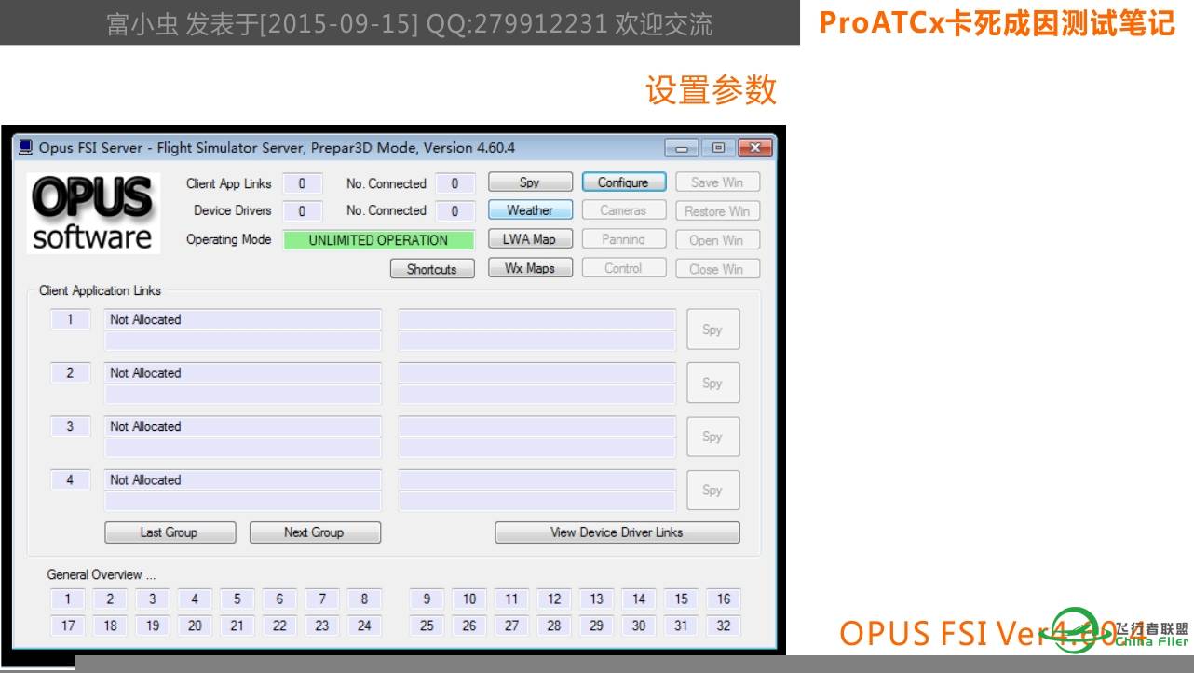Open the Shortcuts button
Screen dimensions: 1194x673
[432, 269]
